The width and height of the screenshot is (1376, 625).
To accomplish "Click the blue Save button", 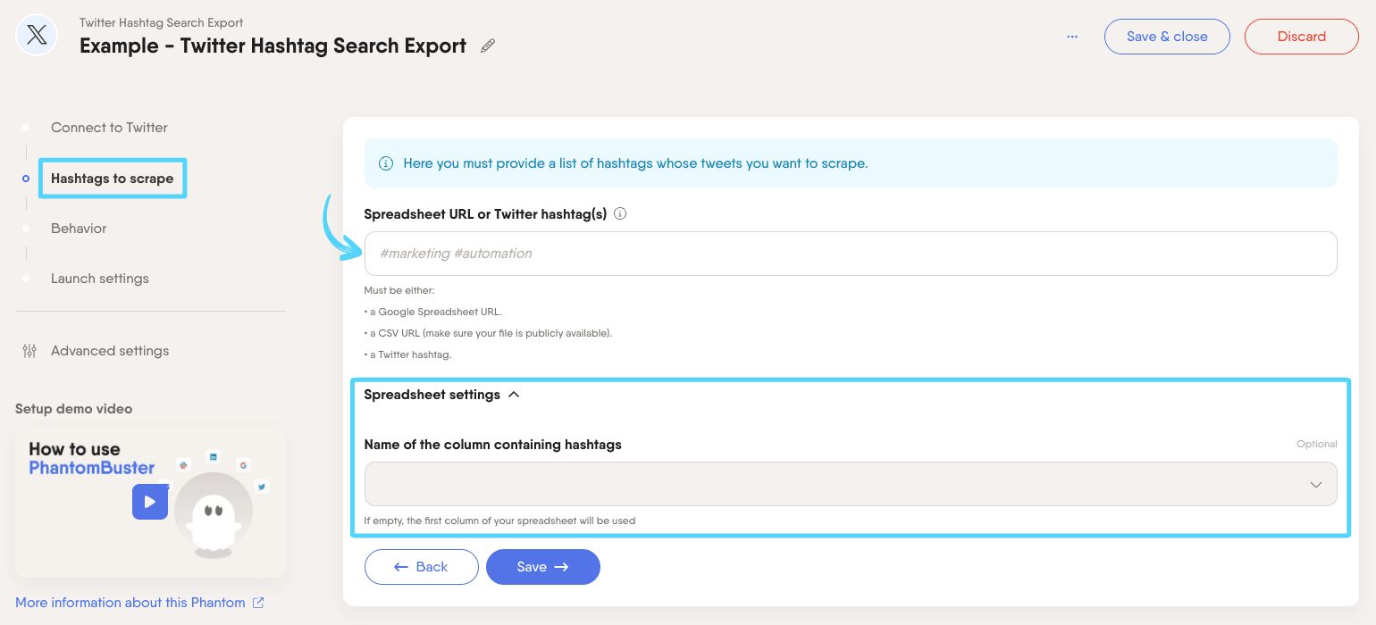I will pos(543,567).
